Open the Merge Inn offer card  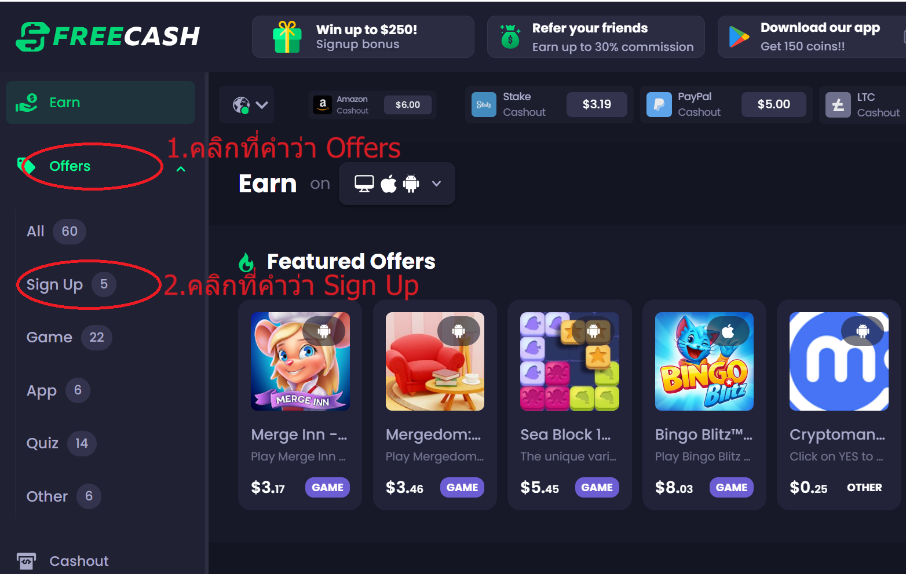(x=300, y=405)
